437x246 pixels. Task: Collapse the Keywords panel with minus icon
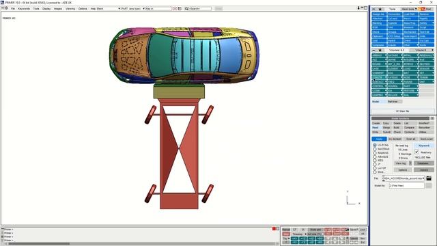click(x=374, y=50)
